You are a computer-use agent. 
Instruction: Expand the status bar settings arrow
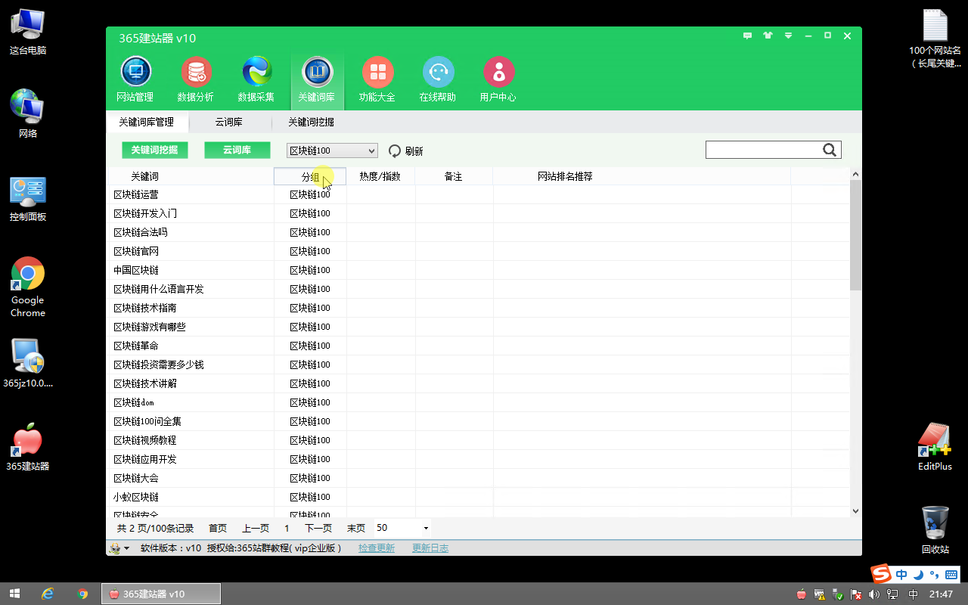tap(126, 548)
